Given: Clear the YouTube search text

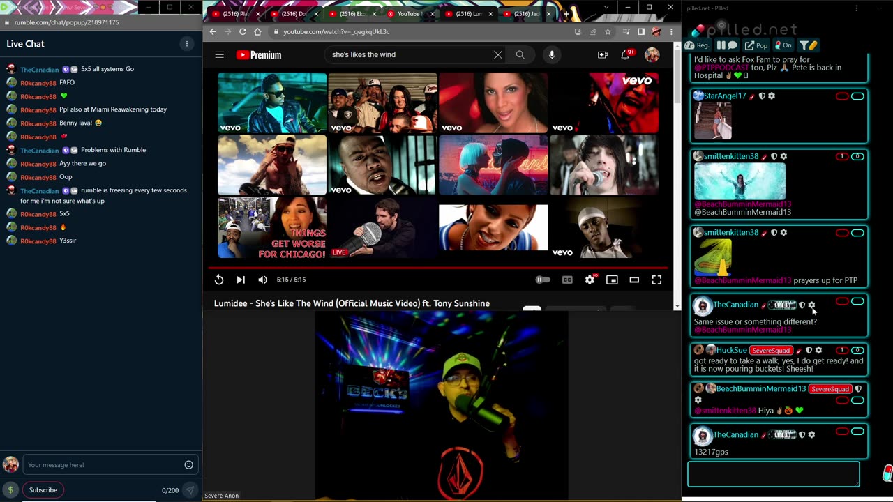Looking at the screenshot, I should point(497,54).
